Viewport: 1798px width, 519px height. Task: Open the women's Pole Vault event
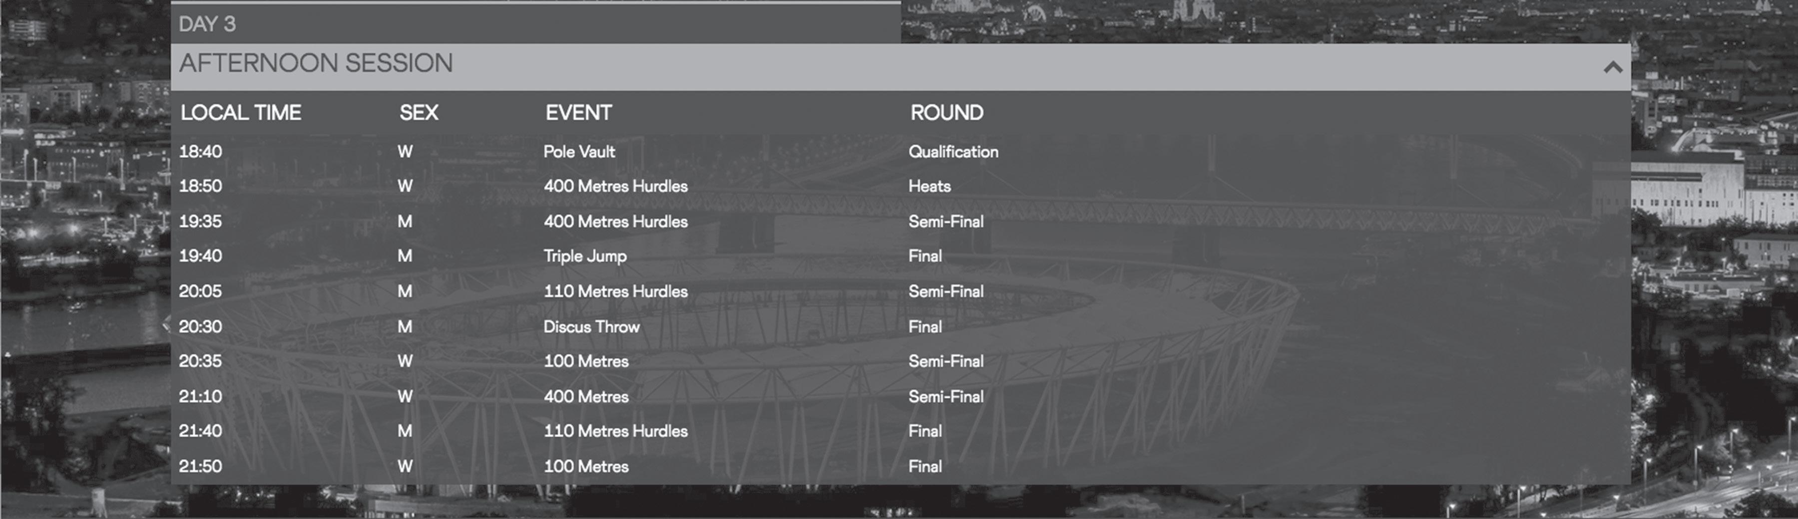pos(579,151)
